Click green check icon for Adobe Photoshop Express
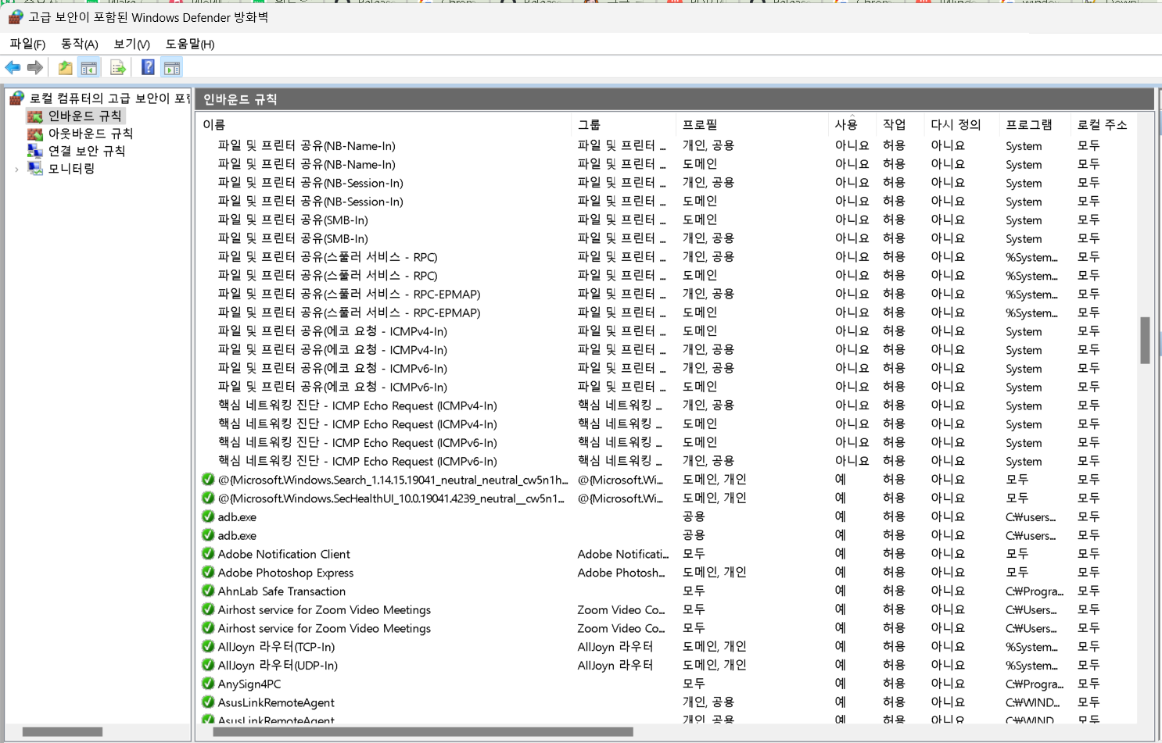The image size is (1162, 743). tap(208, 573)
